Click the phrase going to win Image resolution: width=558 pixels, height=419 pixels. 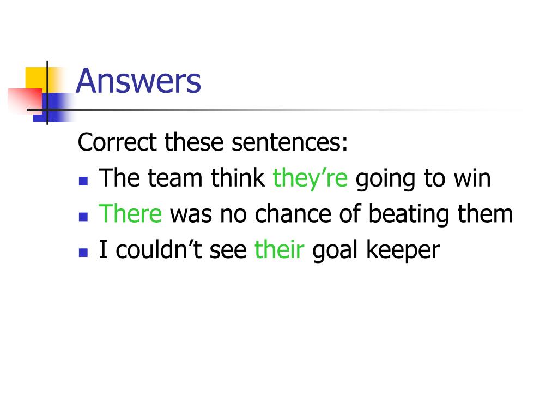pos(423,179)
